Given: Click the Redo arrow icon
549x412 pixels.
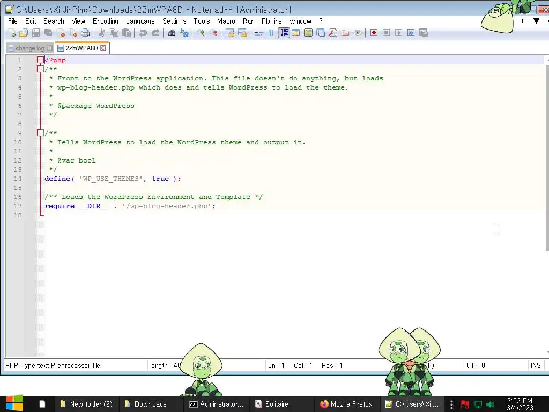Looking at the screenshot, I should (x=155, y=33).
